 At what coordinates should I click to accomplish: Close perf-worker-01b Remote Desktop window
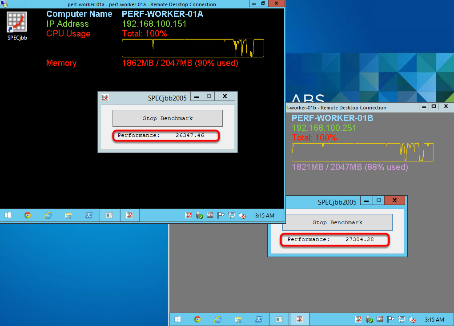coord(446,107)
